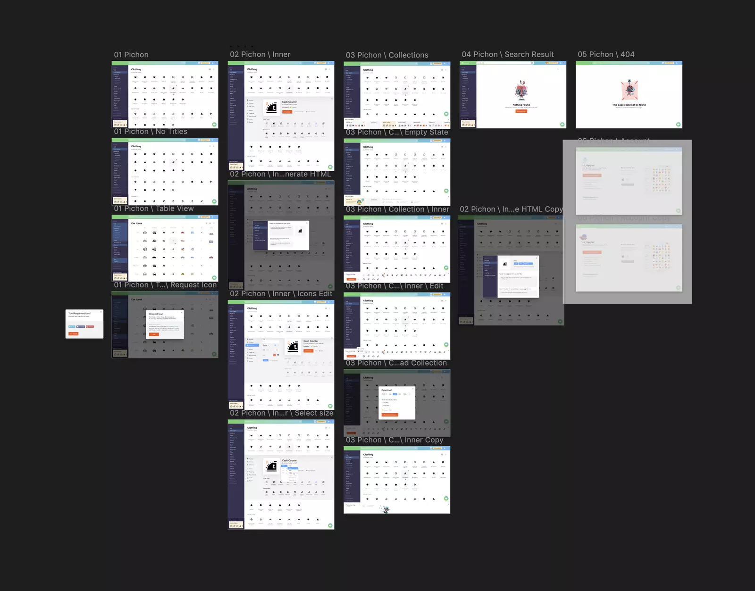Close the Download dialog with its X icon

click(412, 389)
